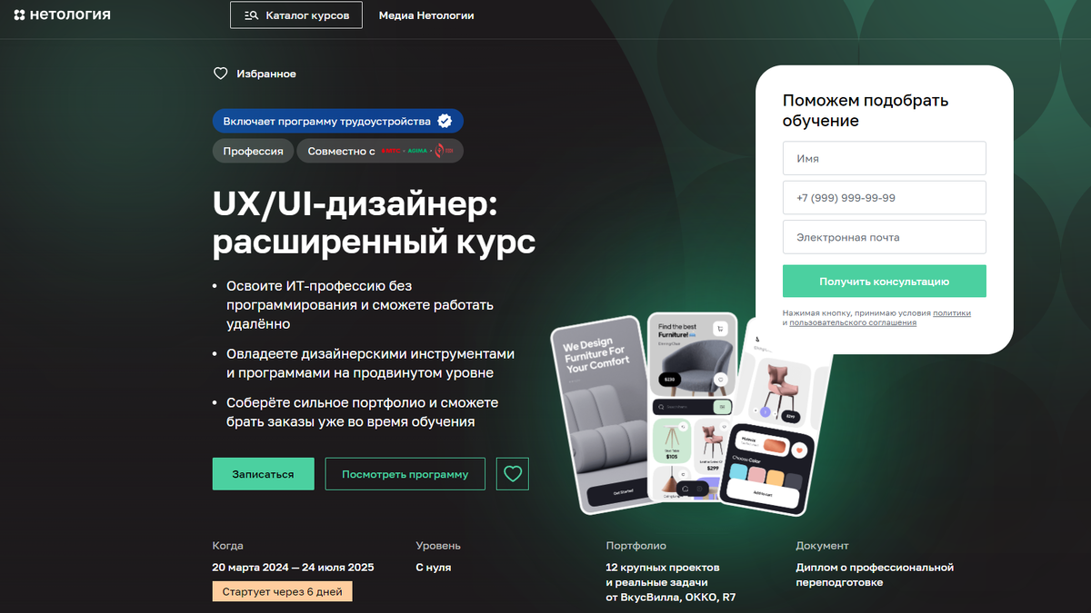Image resolution: width=1091 pixels, height=613 pixels.
Task: Click Посмотреть программу button
Action: [405, 474]
